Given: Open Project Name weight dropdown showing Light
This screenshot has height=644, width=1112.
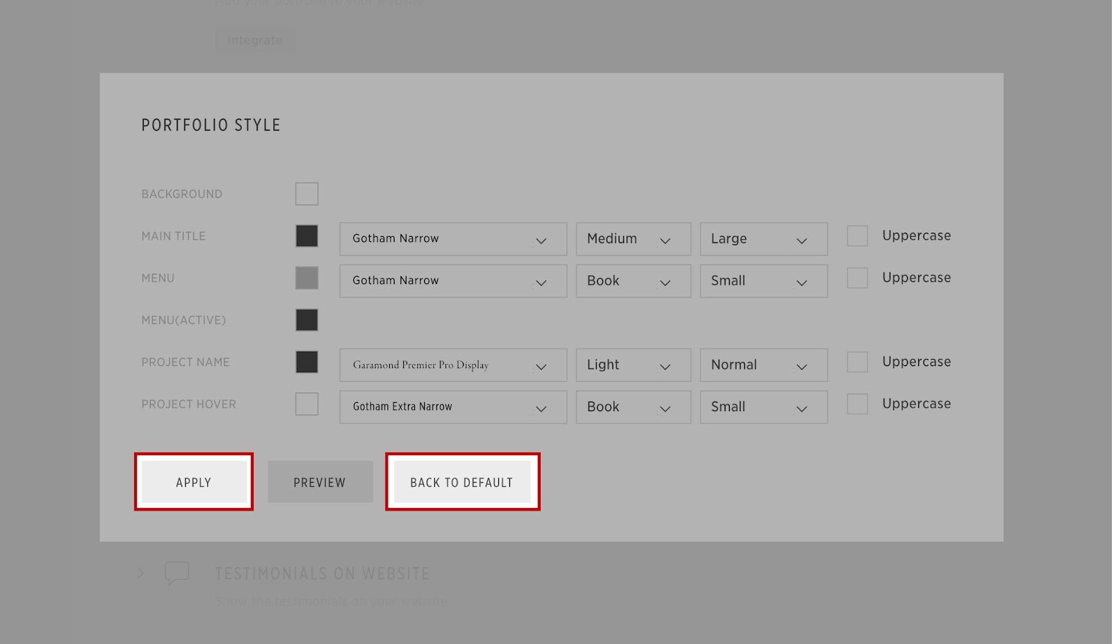Looking at the screenshot, I should [633, 365].
